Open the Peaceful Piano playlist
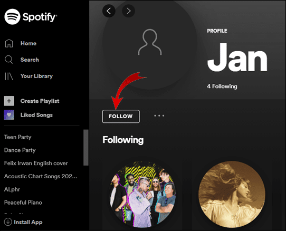The image size is (286, 231). (23, 203)
